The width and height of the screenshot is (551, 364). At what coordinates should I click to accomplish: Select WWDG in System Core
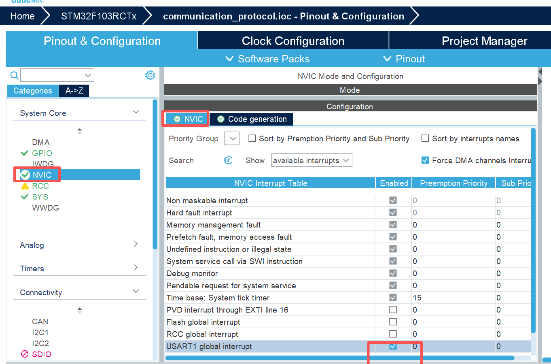click(46, 208)
